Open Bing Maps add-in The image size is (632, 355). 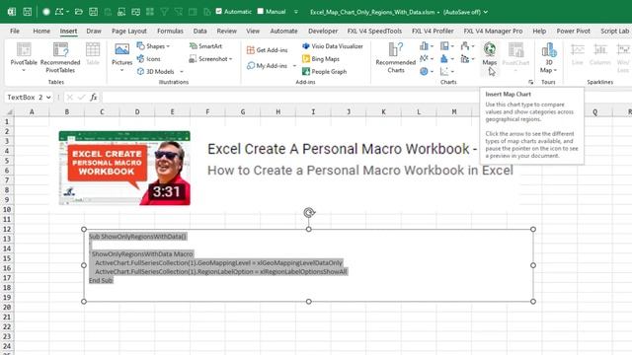coord(321,59)
